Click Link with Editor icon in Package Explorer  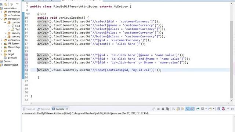click(x=6, y=4)
